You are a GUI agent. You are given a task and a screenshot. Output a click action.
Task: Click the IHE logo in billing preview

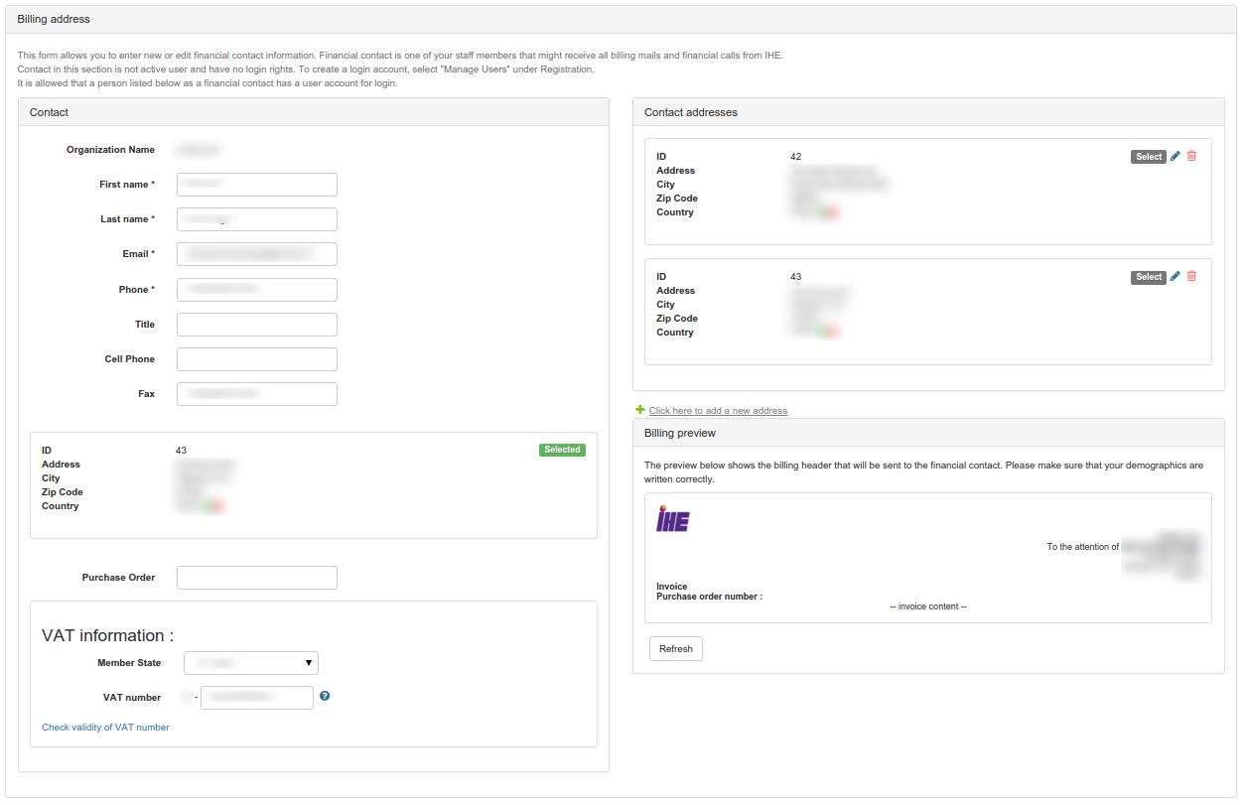[672, 519]
